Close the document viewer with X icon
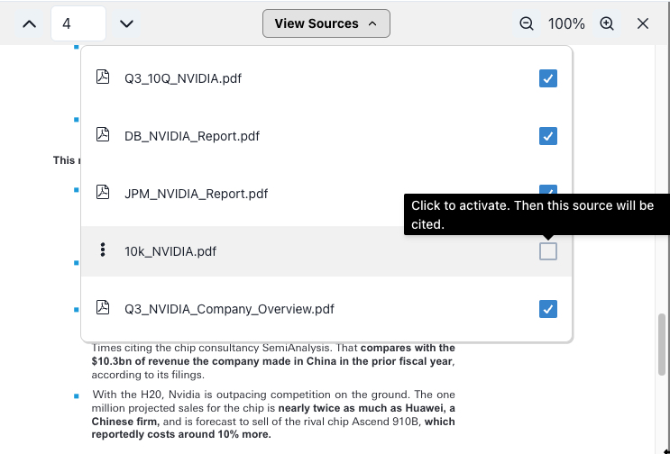670x454 pixels. point(643,23)
